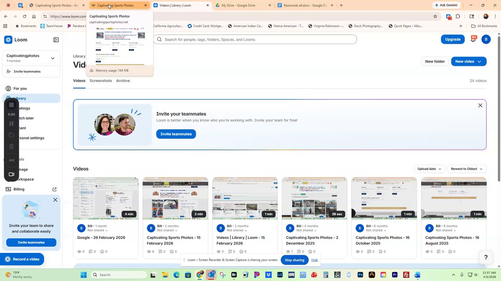Click the rewind icon on the recorder bar
501x281 pixels.
click(11, 160)
